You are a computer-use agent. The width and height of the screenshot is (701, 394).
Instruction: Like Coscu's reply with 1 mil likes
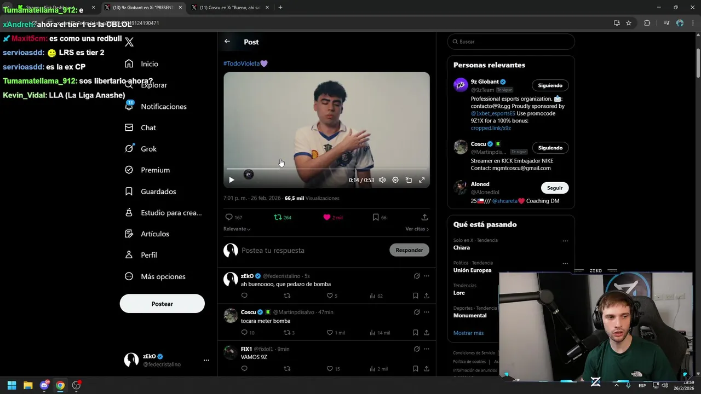336,333
